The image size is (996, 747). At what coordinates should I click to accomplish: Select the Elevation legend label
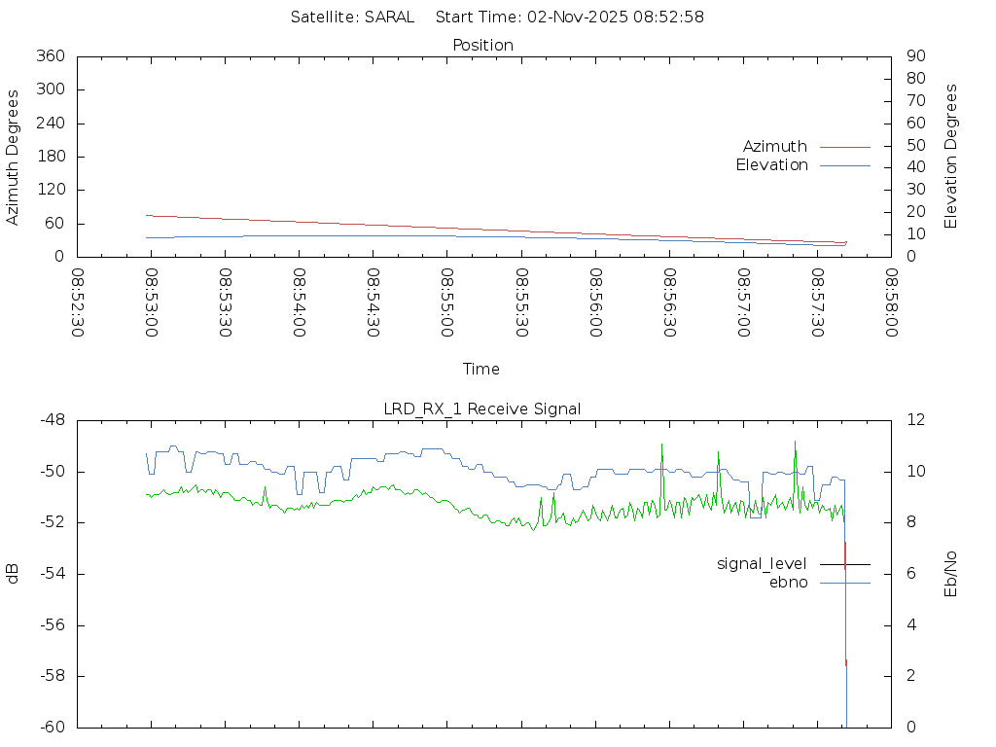click(x=771, y=165)
